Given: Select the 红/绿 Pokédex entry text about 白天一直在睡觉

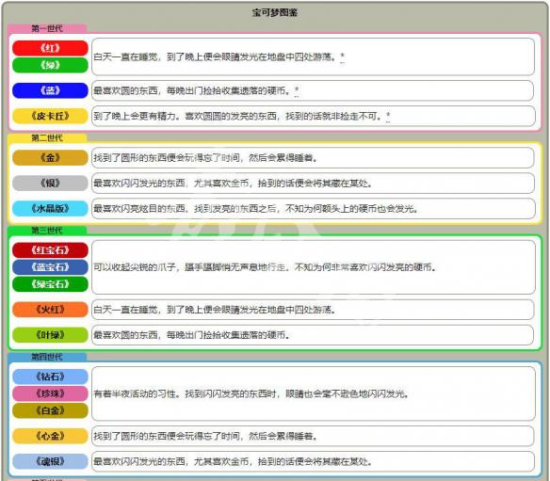Looking at the screenshot, I should (216, 56).
